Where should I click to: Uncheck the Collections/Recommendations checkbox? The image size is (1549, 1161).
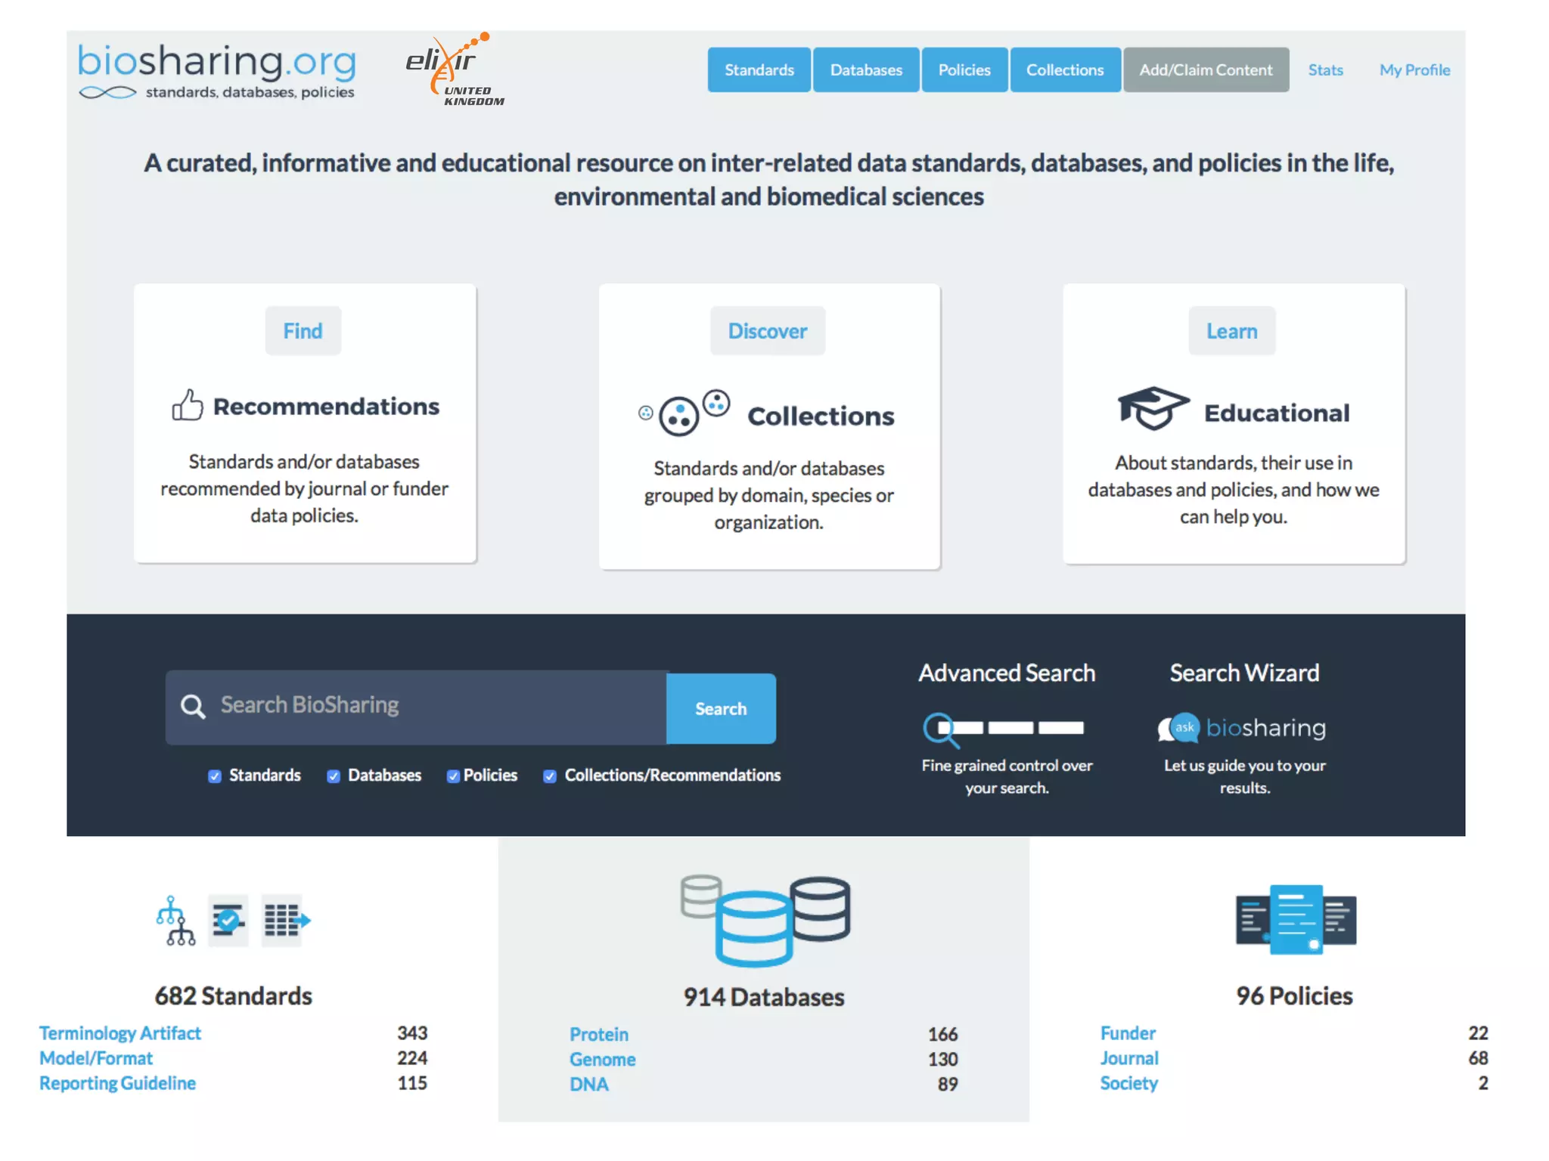click(550, 776)
